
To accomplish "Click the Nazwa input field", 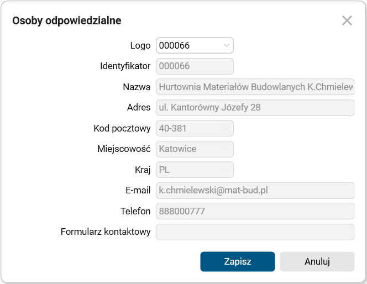I will click(x=255, y=87).
